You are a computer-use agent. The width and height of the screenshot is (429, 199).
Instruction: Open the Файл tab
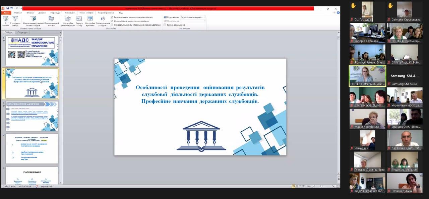pyautogui.click(x=6, y=13)
